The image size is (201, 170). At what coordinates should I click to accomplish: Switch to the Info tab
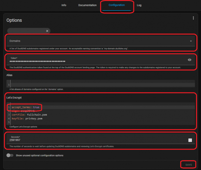pyautogui.click(x=64, y=5)
